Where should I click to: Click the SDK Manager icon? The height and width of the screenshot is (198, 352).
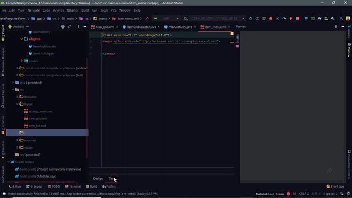coord(333,18)
